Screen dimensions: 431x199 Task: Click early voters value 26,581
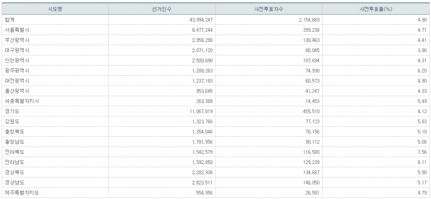[312, 193]
